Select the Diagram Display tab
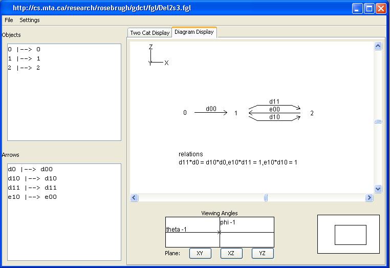 [x=194, y=32]
